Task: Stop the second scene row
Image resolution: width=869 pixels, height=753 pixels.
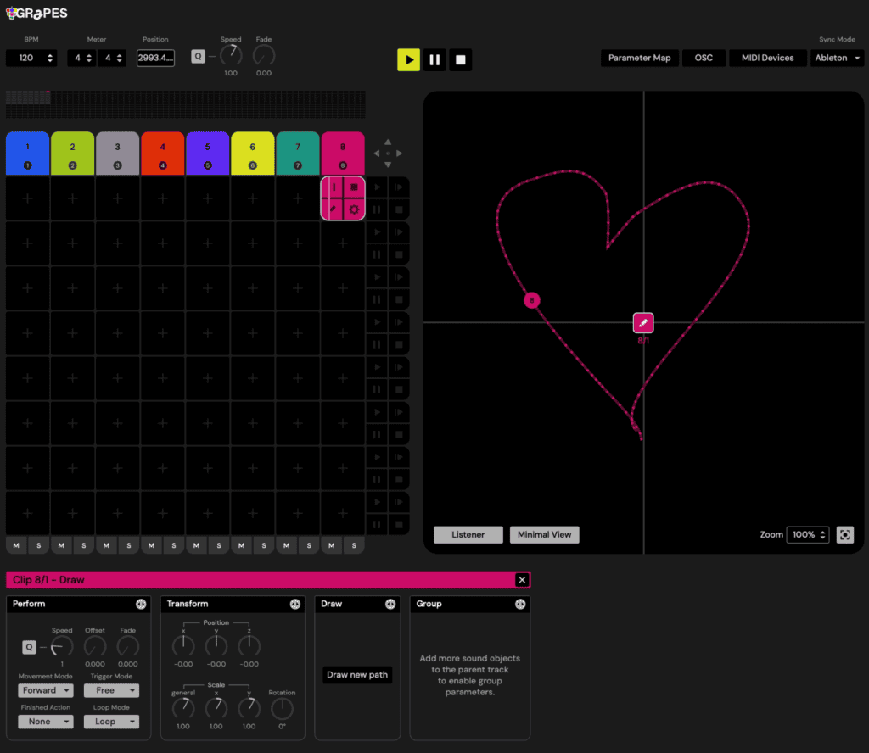Action: pos(399,254)
